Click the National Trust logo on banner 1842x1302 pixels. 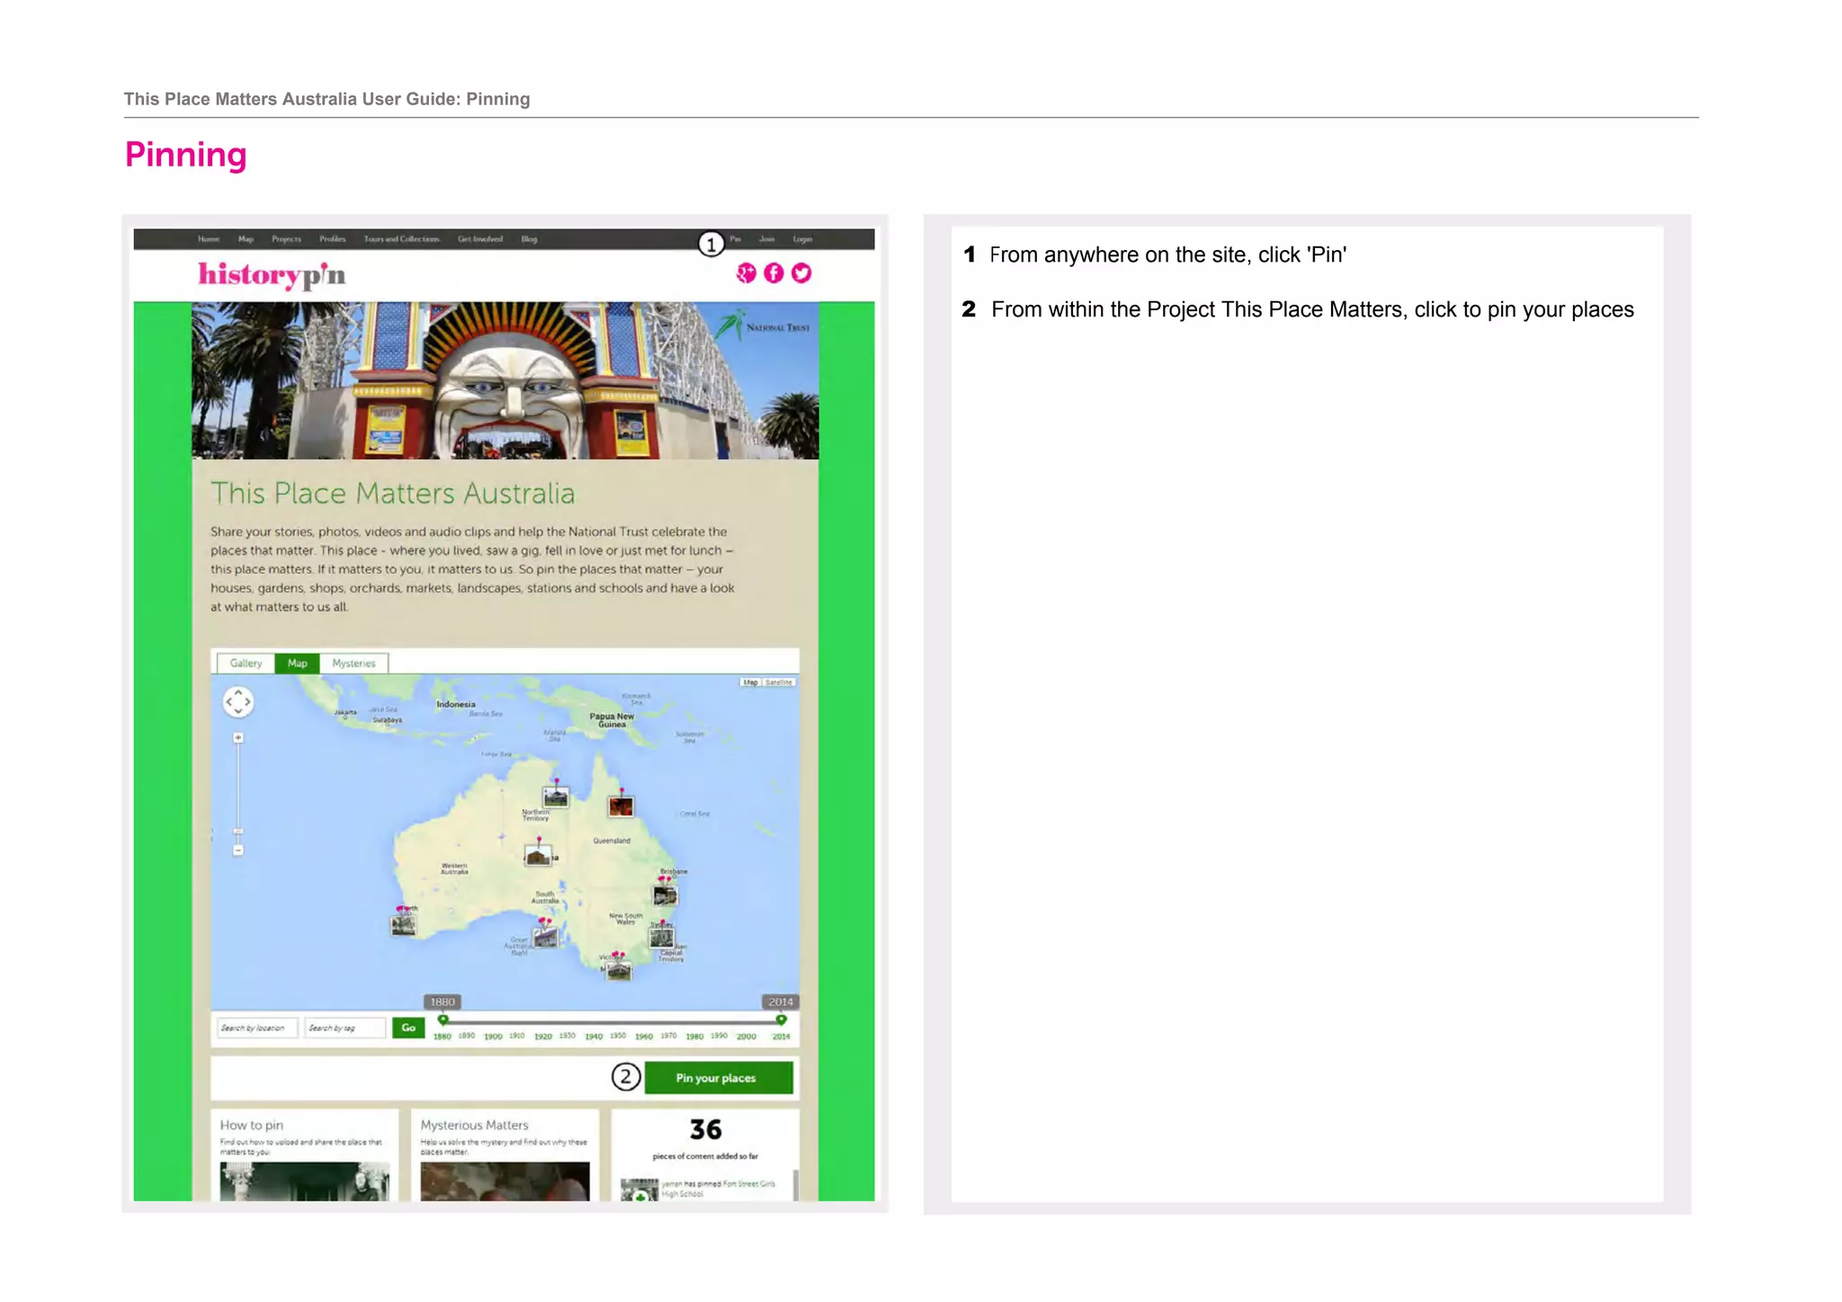coord(764,325)
